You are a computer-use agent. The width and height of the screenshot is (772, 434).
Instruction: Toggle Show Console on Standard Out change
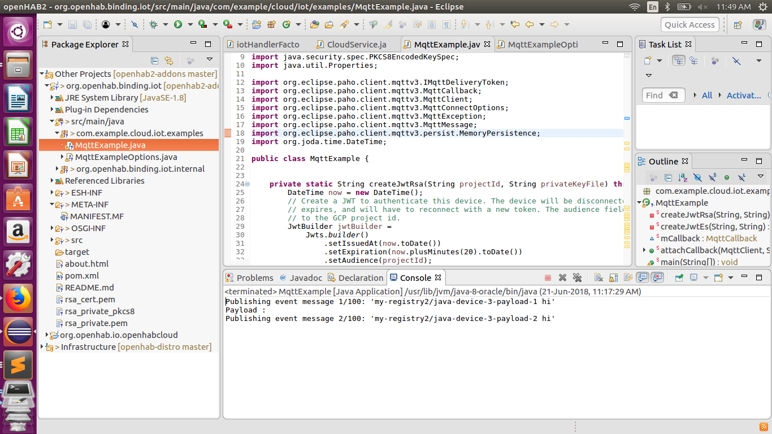coord(643,277)
